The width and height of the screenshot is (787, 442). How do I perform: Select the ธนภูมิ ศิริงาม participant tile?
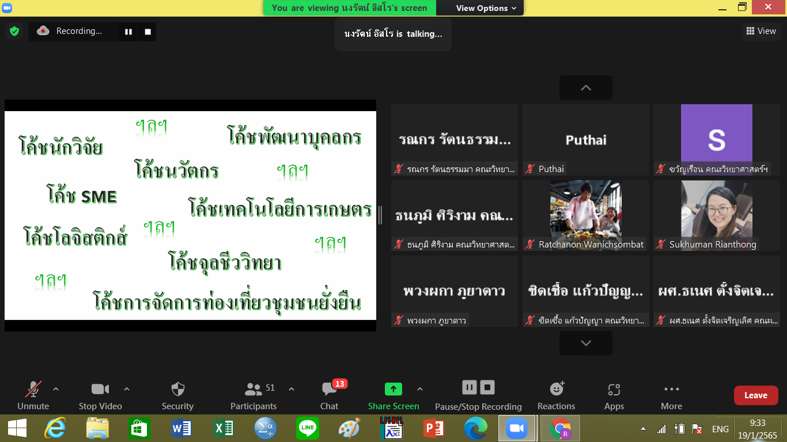tap(455, 215)
